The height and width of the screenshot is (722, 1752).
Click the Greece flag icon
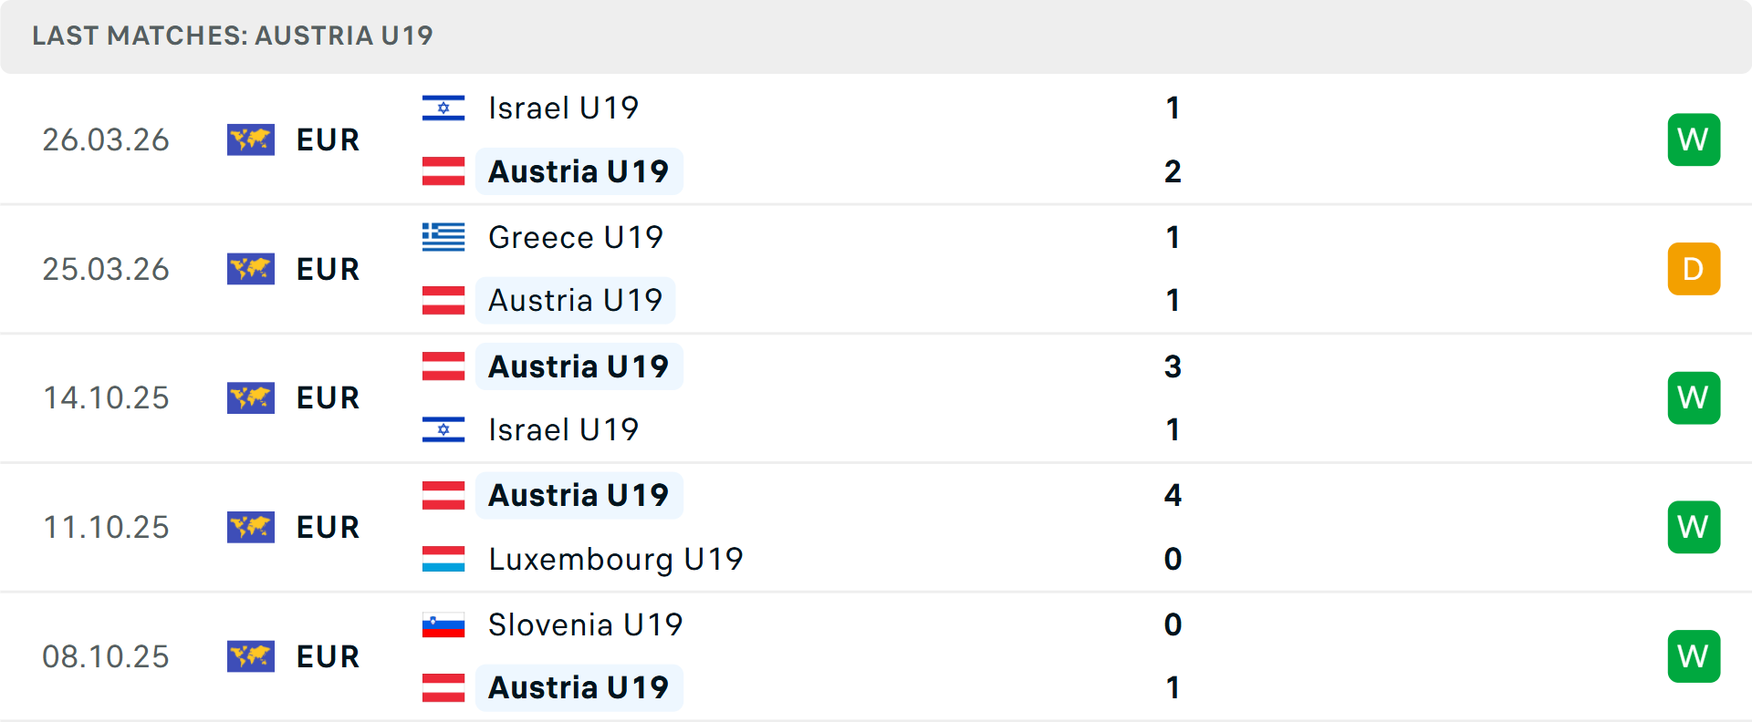(x=443, y=237)
